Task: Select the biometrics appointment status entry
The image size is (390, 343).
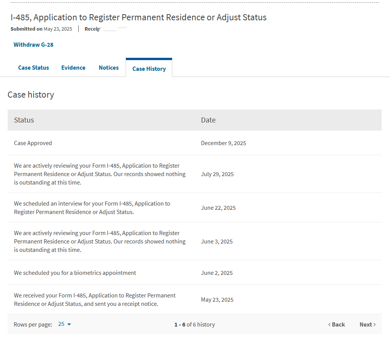Action: click(x=75, y=273)
